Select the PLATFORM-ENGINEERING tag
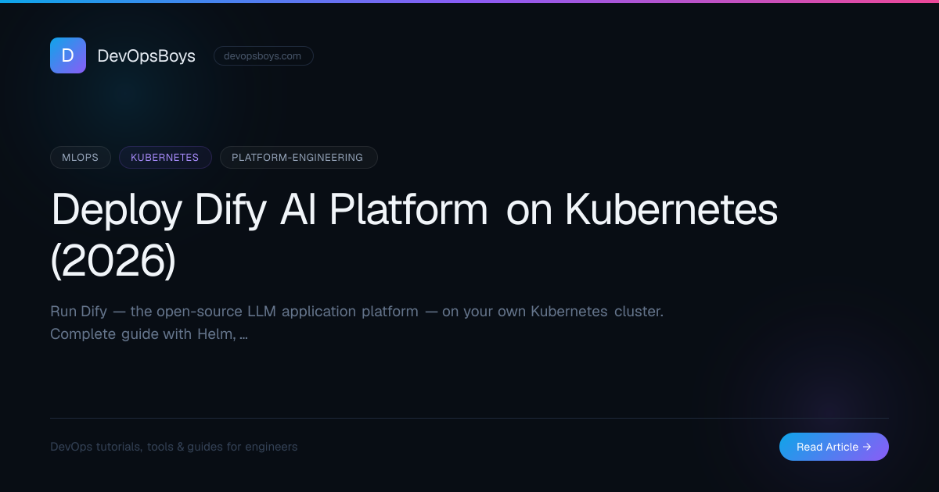Image resolution: width=939 pixels, height=492 pixels. [x=298, y=157]
